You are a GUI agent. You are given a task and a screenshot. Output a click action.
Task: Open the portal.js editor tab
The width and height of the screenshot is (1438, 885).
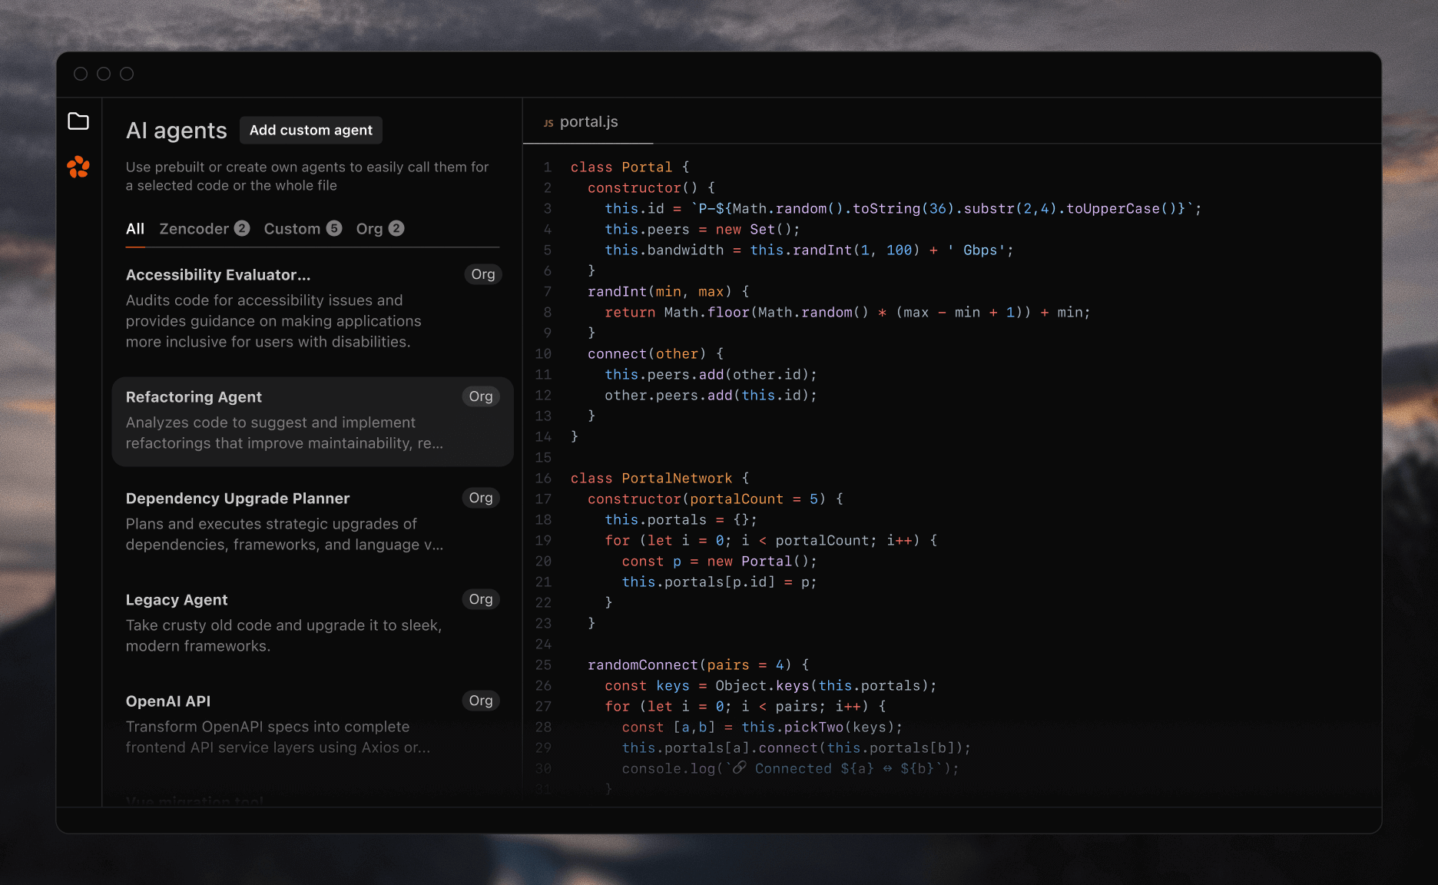(588, 122)
